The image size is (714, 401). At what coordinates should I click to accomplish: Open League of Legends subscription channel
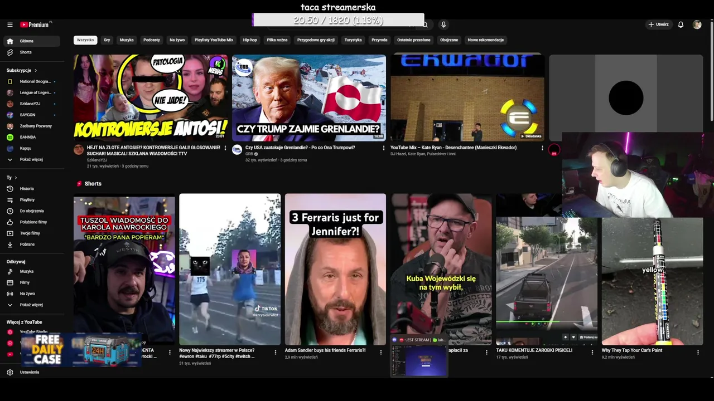[31, 92]
